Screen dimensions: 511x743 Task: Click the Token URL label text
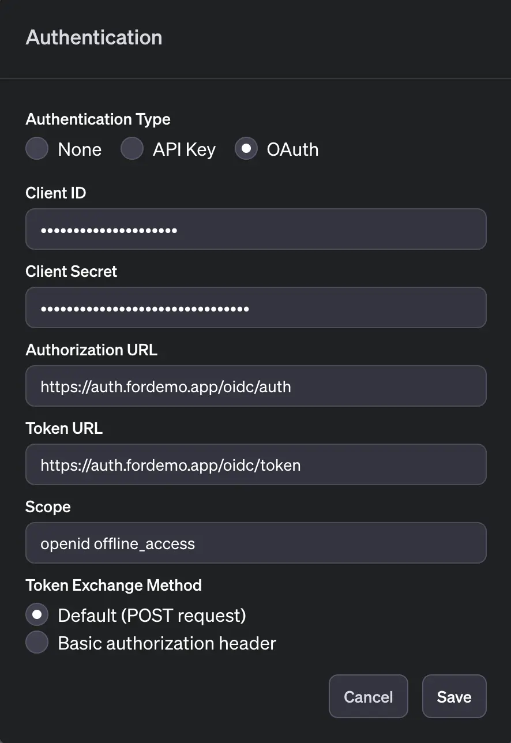(63, 428)
